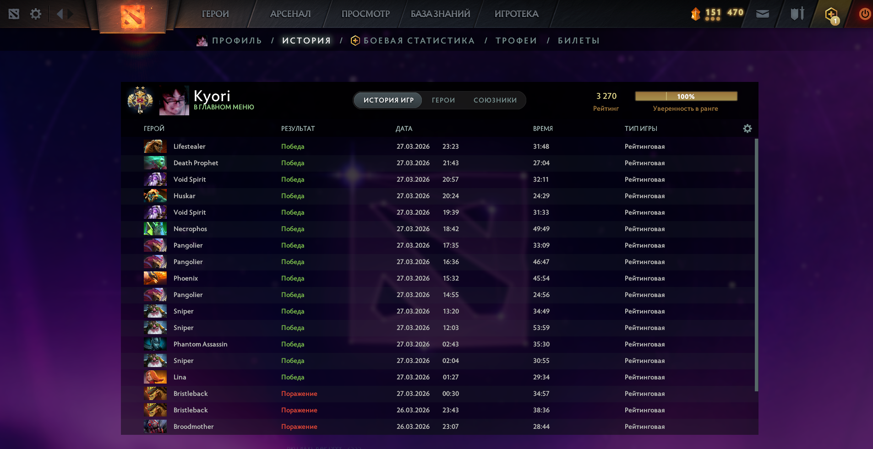Sort by the ВРЕМЯ column header
Screen dimensions: 873x449
coord(543,129)
